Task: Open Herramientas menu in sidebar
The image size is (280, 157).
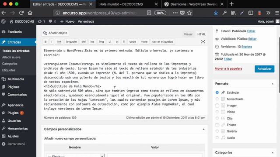Action: (18, 129)
